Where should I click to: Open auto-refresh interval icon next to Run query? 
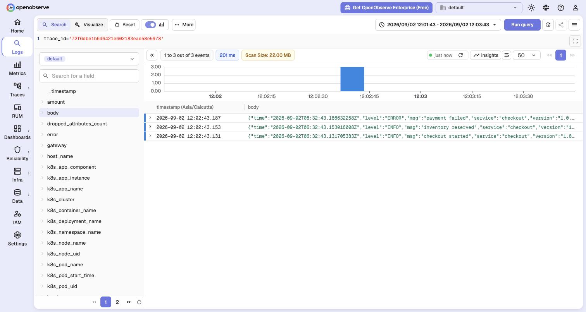[548, 25]
